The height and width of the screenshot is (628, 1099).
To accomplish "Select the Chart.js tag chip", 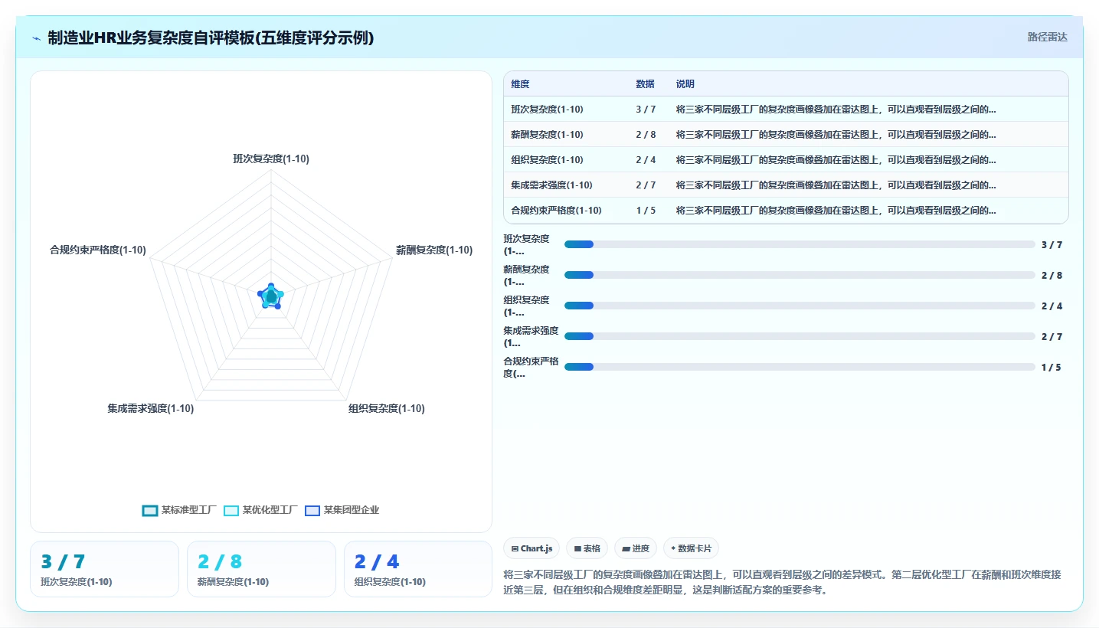I will point(532,548).
